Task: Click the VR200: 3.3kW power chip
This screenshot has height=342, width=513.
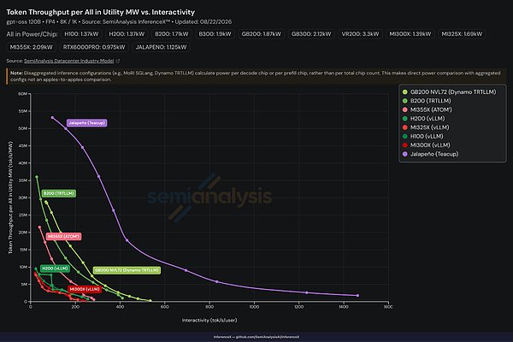Action: point(360,34)
